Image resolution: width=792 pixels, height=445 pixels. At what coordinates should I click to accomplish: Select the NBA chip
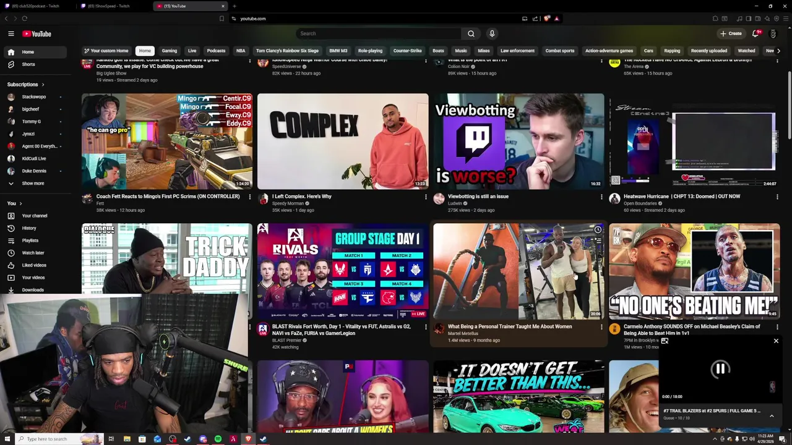pos(241,51)
